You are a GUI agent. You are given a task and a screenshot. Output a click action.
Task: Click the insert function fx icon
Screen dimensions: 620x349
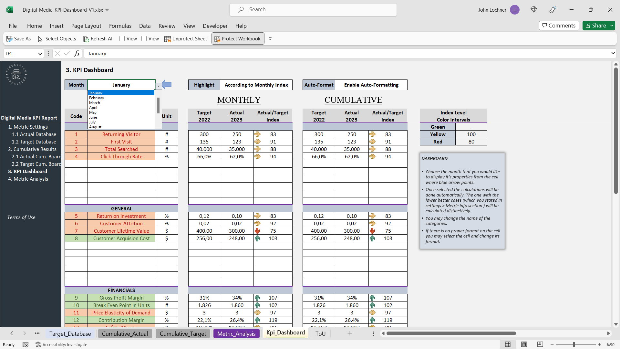(77, 53)
